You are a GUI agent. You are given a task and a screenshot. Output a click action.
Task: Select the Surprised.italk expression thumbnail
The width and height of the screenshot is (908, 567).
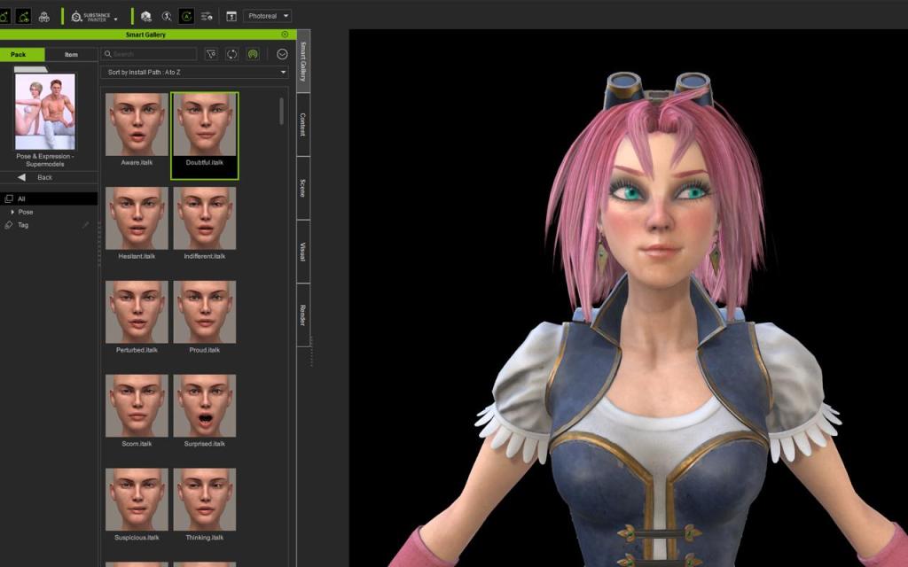tap(205, 407)
